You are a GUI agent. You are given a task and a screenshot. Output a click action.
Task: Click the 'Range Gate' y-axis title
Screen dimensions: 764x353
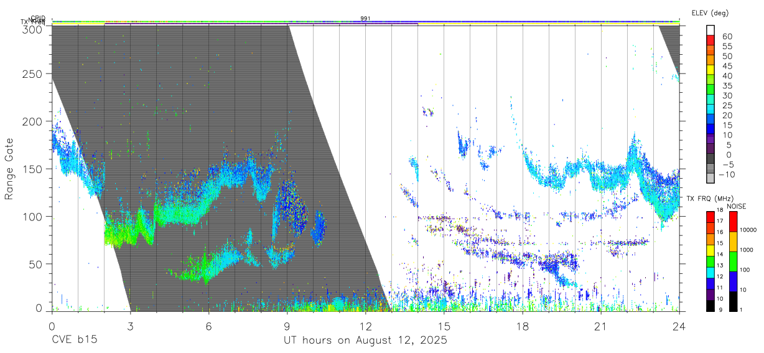click(10, 169)
